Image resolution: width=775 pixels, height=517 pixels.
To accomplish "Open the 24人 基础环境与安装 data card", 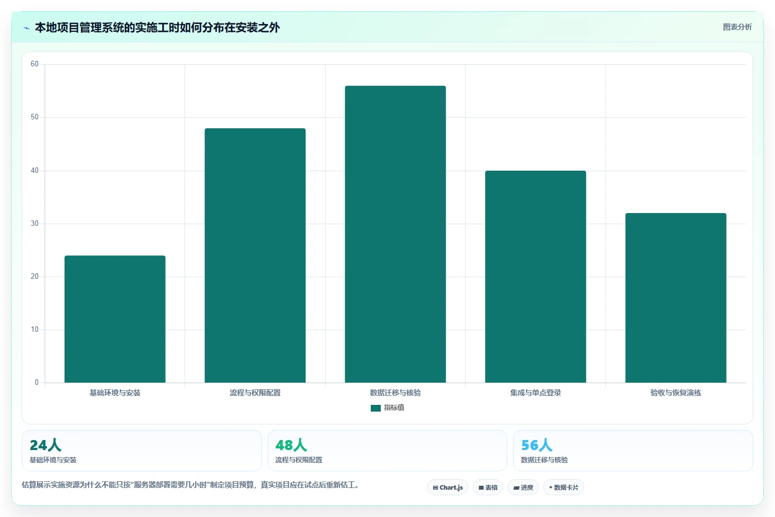I will (142, 451).
